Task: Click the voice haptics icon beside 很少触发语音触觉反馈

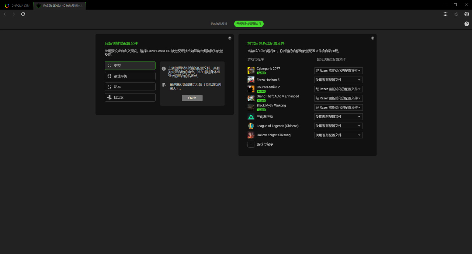Action: click(x=164, y=85)
